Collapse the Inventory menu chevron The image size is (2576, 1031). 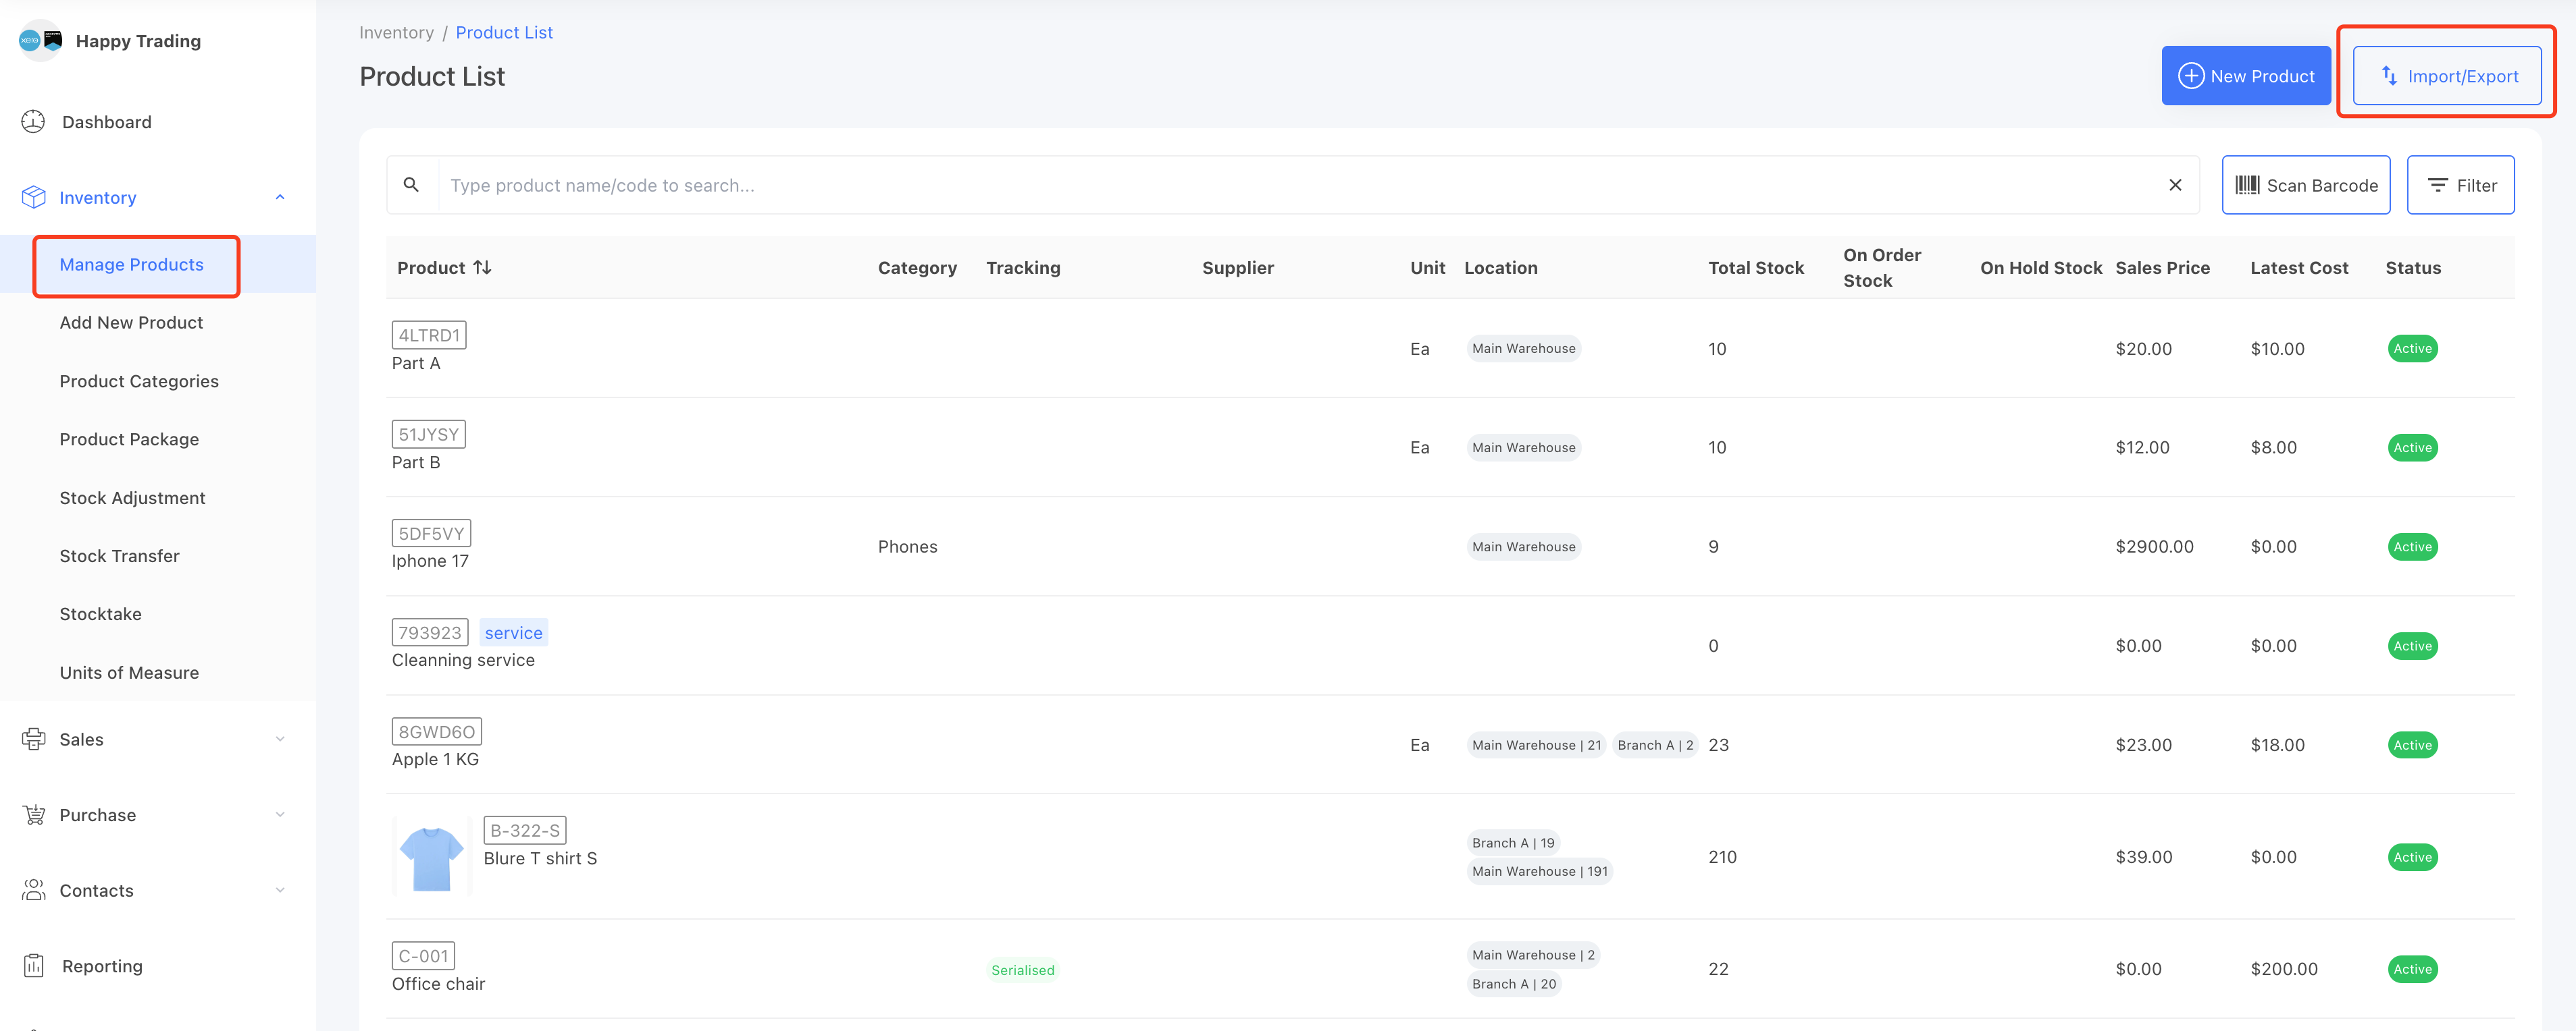[280, 198]
